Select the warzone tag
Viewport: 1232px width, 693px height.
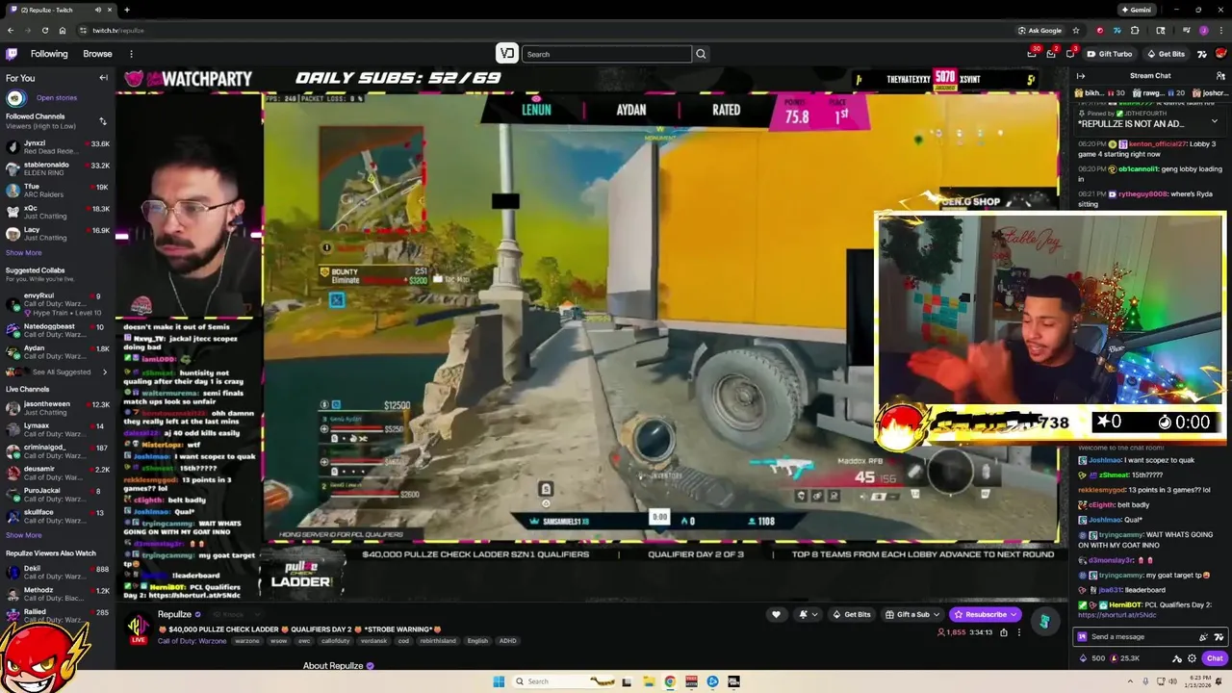point(247,640)
